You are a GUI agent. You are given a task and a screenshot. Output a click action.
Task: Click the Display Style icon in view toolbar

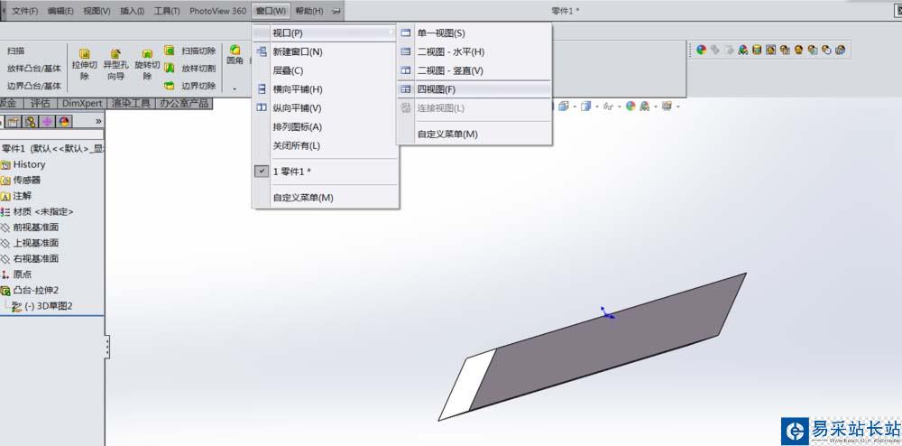(585, 107)
